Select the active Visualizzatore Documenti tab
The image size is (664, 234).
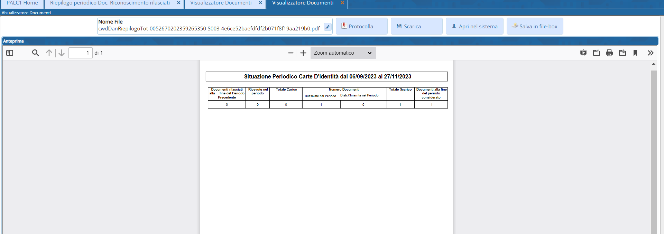tap(303, 3)
